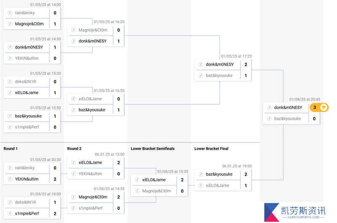Click the Lower Bracket Final heading
Viewport: 337px width, 223px height.
pyautogui.click(x=211, y=148)
